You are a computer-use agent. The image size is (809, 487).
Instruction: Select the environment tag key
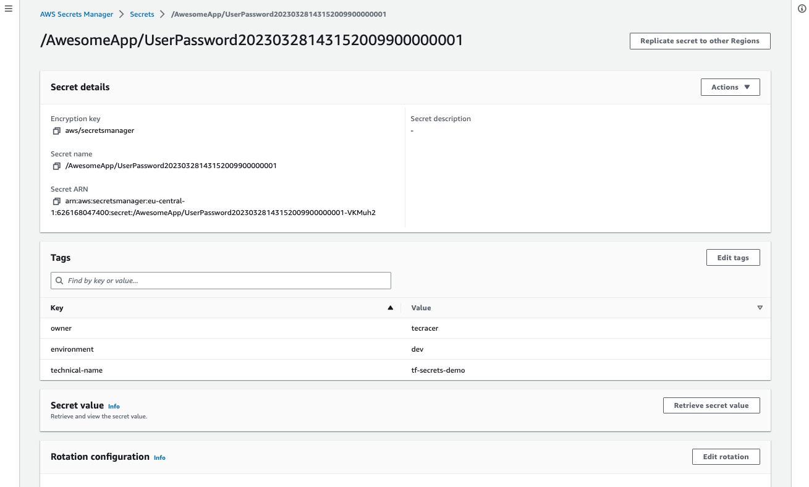[x=72, y=350]
